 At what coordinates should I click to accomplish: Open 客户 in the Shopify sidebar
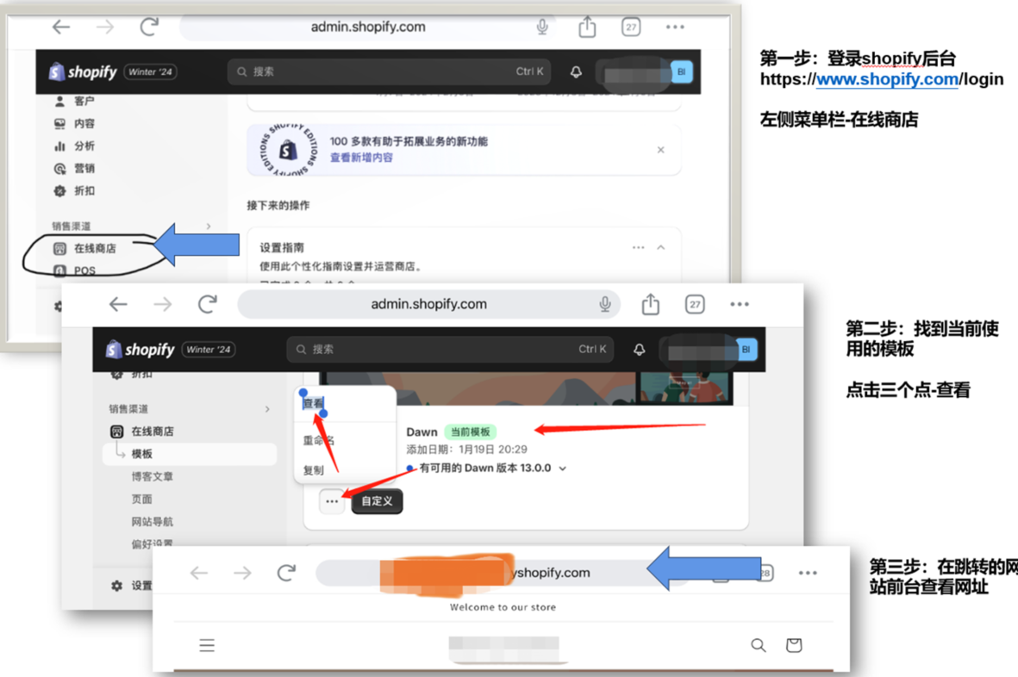[84, 101]
